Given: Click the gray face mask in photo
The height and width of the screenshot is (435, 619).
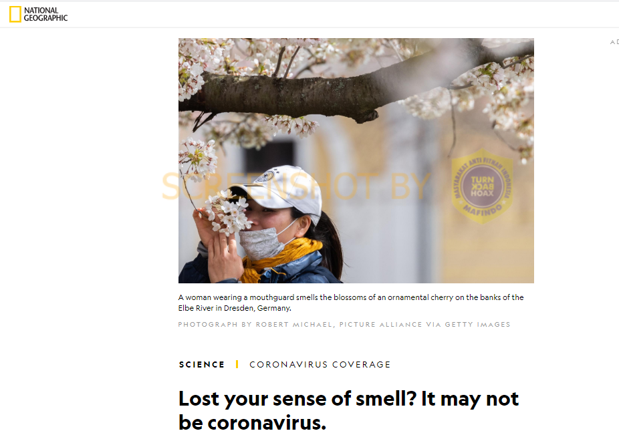Looking at the screenshot, I should click(x=261, y=243).
